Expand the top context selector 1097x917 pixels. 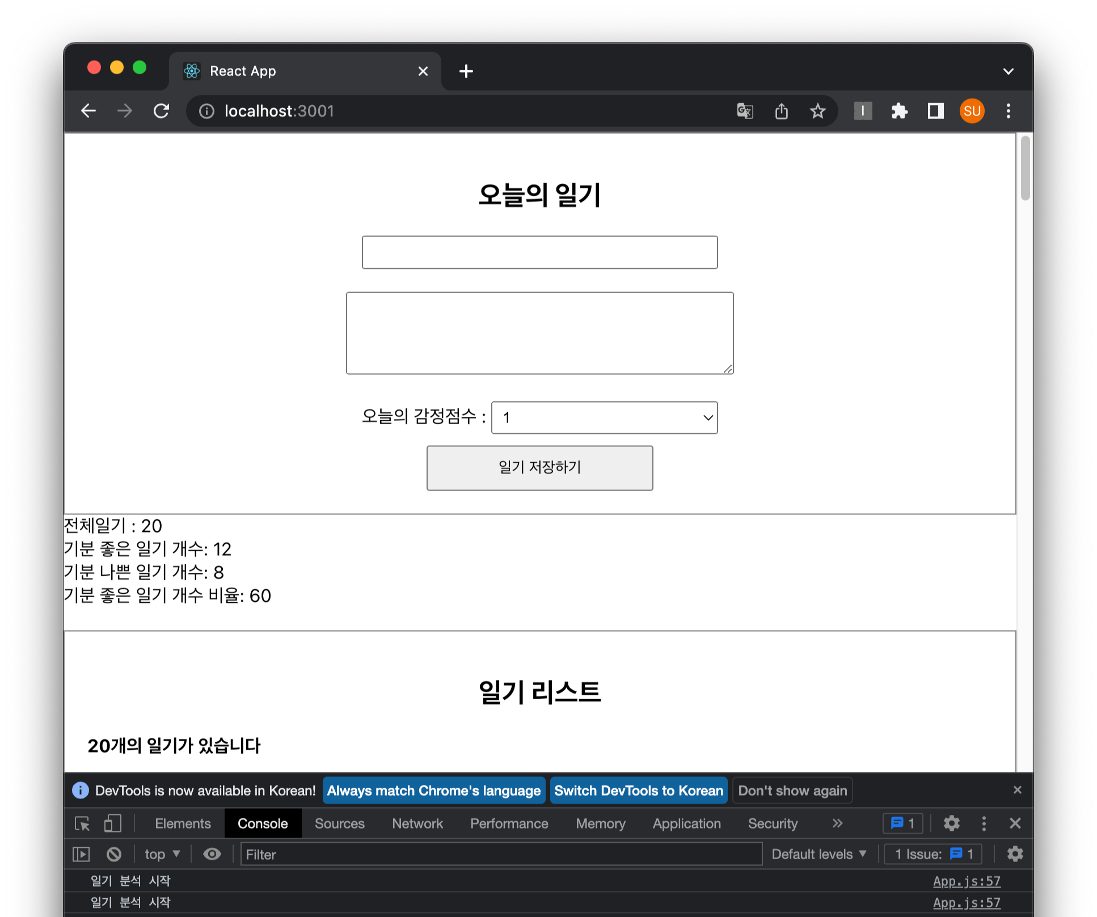162,854
